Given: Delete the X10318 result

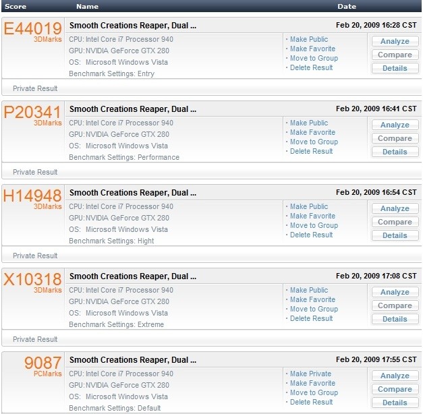Looking at the screenshot, I should point(311,318).
